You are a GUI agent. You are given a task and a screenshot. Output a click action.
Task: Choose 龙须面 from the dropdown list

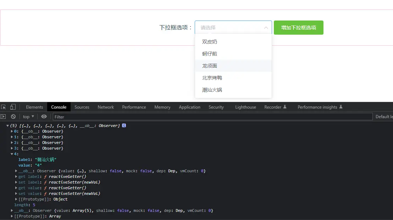(233, 66)
